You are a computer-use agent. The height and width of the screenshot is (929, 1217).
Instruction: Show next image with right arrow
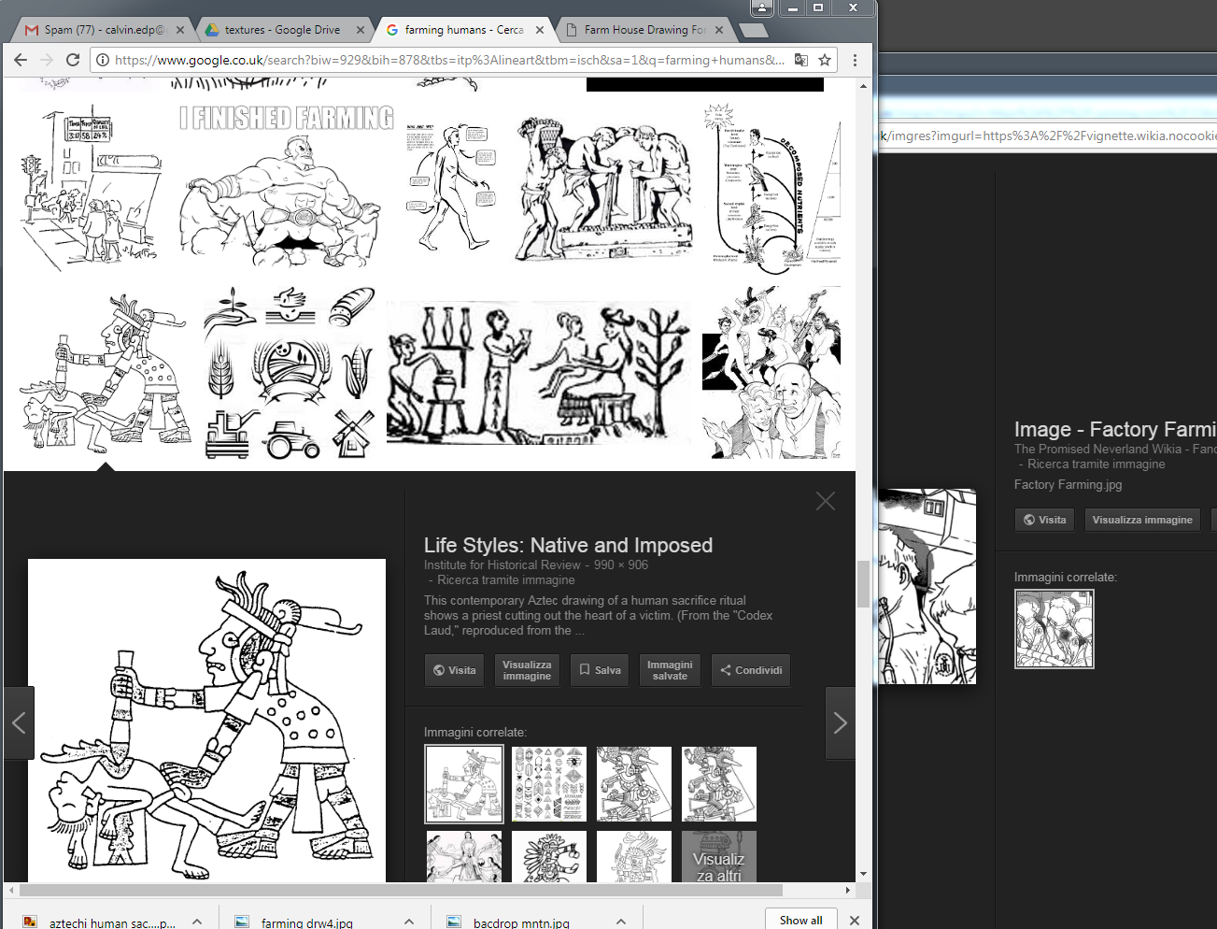point(840,722)
